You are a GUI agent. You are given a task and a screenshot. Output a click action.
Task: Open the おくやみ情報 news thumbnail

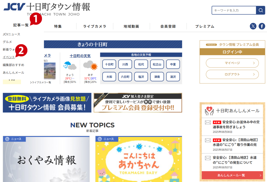tap(46, 159)
